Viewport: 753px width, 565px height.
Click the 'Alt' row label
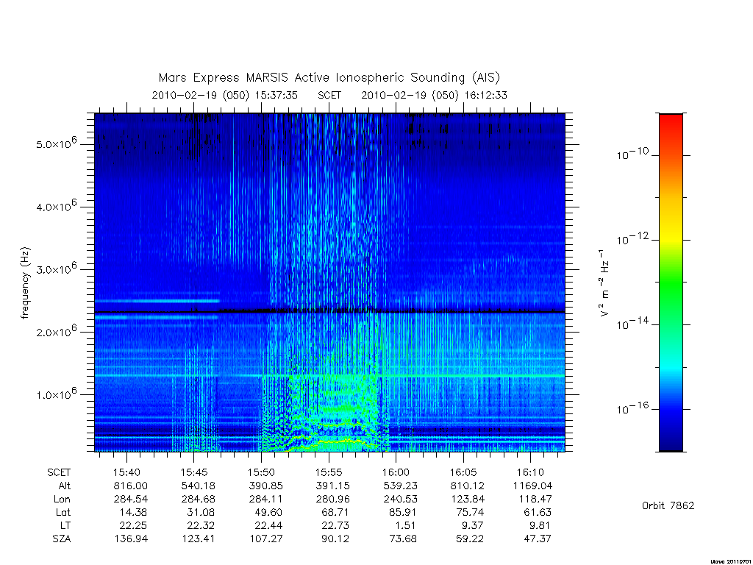tap(64, 486)
